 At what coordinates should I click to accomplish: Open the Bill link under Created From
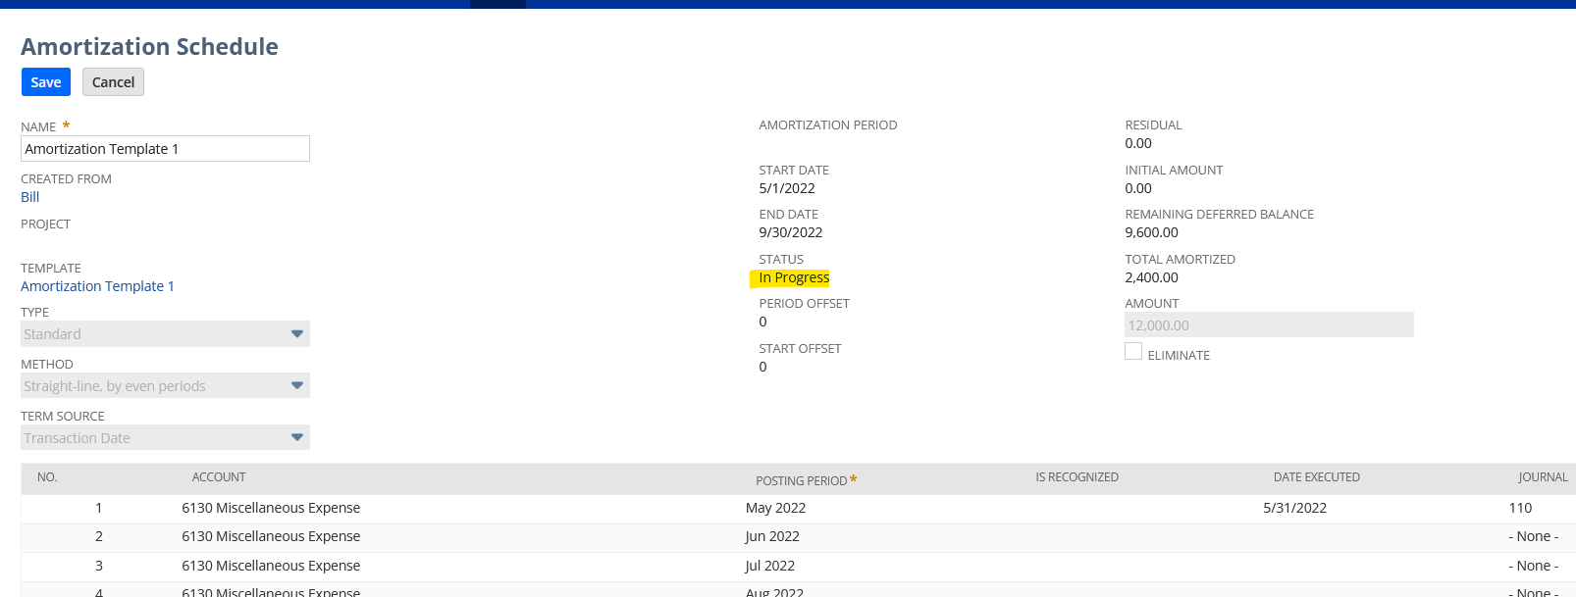(30, 197)
